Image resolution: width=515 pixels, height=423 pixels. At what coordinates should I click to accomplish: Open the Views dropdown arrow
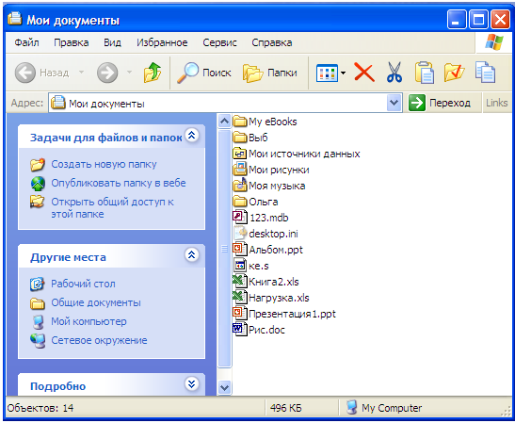tap(343, 73)
